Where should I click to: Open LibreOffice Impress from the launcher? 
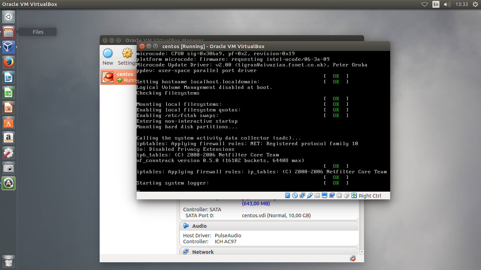(8, 108)
